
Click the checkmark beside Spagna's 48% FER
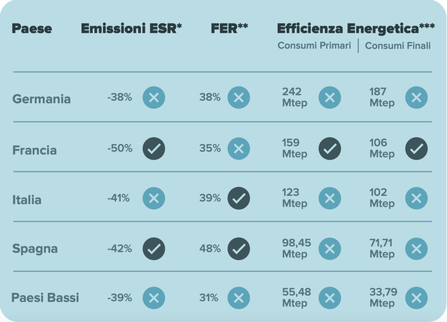pyautogui.click(x=239, y=249)
